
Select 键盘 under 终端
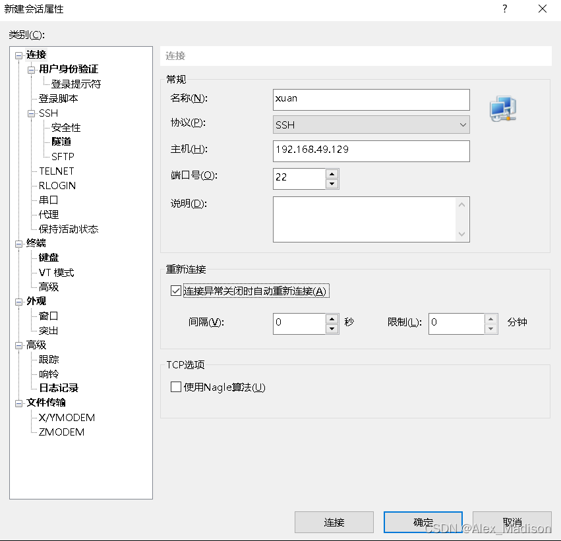[47, 258]
